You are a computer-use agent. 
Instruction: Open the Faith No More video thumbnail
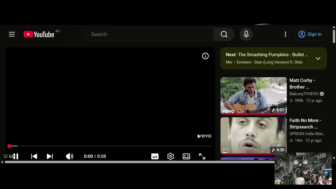[254, 136]
